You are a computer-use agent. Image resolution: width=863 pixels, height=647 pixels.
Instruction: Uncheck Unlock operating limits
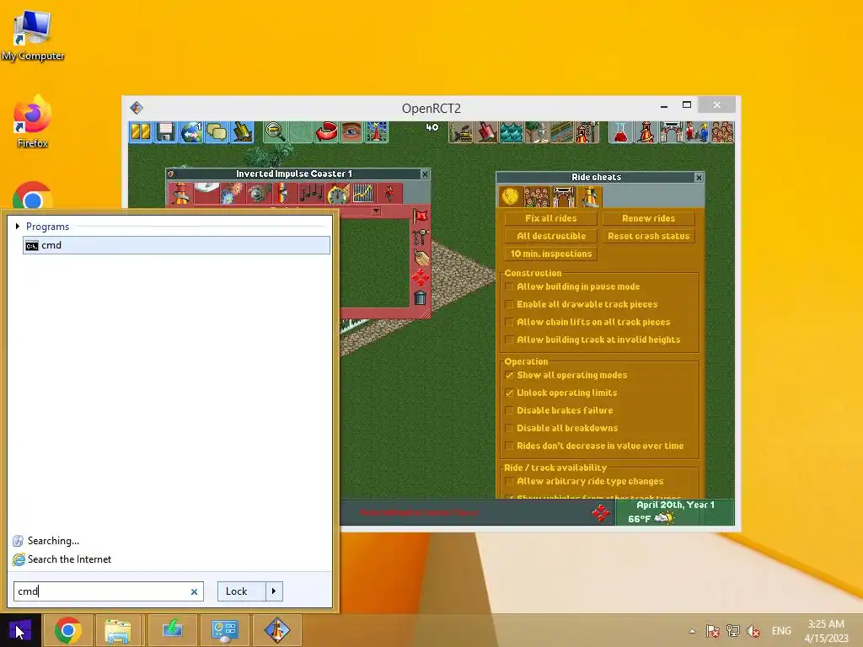[x=509, y=393]
